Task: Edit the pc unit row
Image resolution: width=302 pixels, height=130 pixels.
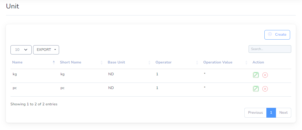Action: click(256, 89)
